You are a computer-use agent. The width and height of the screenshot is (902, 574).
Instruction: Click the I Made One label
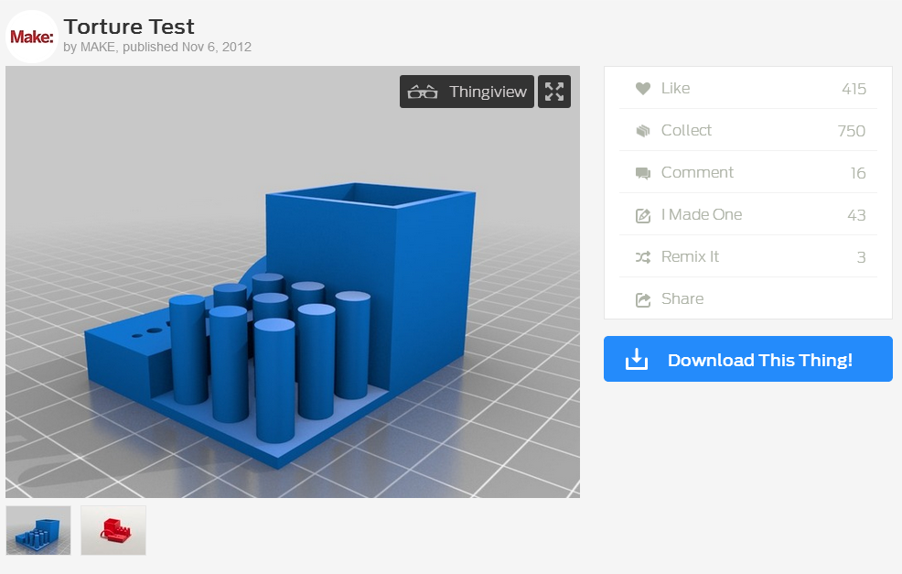tap(702, 214)
